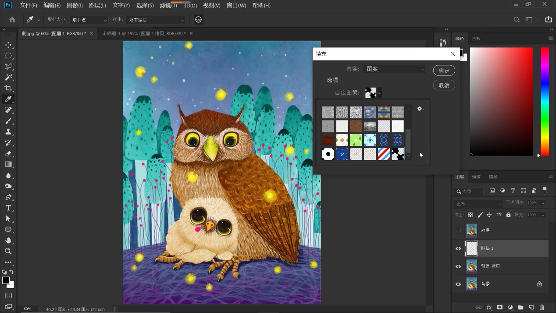
Task: Open pattern picker gear settings menu
Action: (420, 109)
